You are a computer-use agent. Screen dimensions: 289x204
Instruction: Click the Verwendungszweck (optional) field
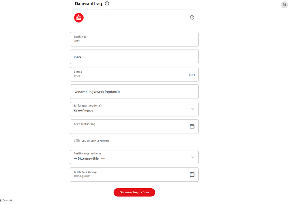[x=134, y=92]
